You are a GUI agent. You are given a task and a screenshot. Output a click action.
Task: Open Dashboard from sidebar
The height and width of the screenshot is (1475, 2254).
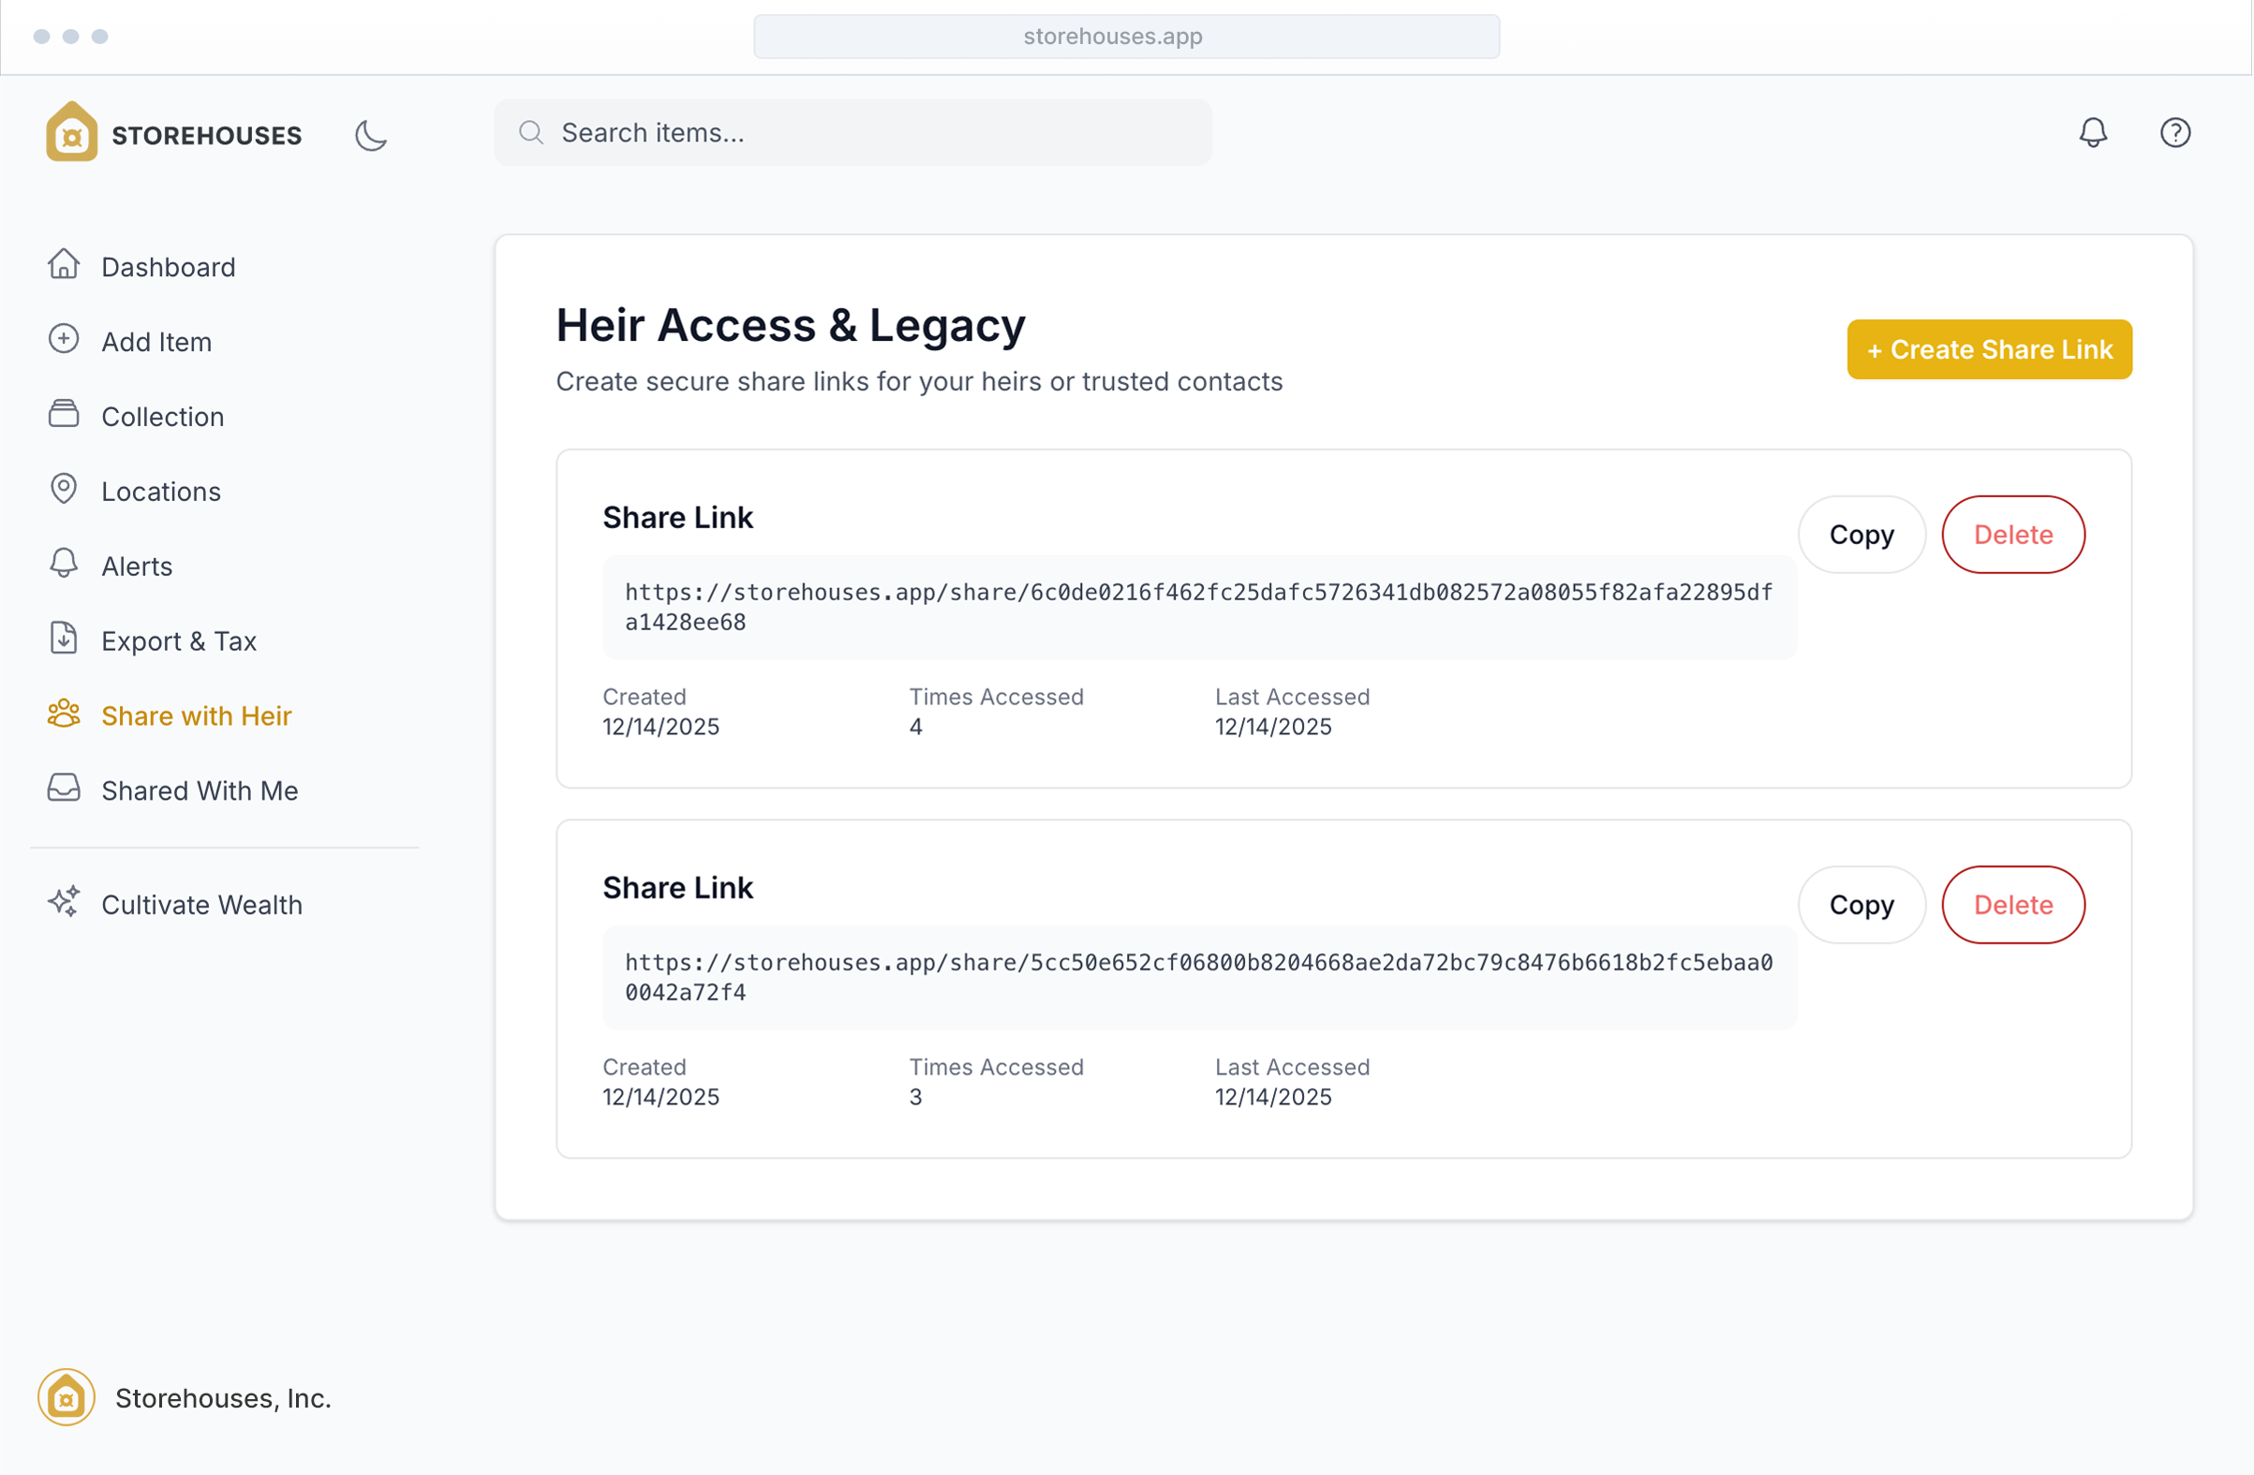click(168, 267)
